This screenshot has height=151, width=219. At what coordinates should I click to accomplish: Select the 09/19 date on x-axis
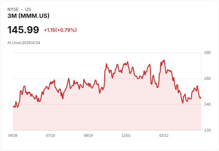tap(88, 136)
